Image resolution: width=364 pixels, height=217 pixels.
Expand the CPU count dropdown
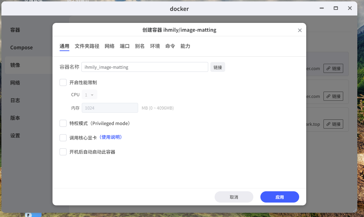click(x=90, y=95)
